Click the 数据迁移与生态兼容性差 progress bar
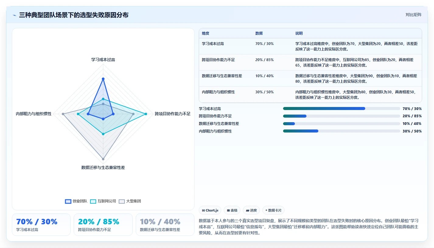The height and width of the screenshot is (248, 434). (341, 124)
